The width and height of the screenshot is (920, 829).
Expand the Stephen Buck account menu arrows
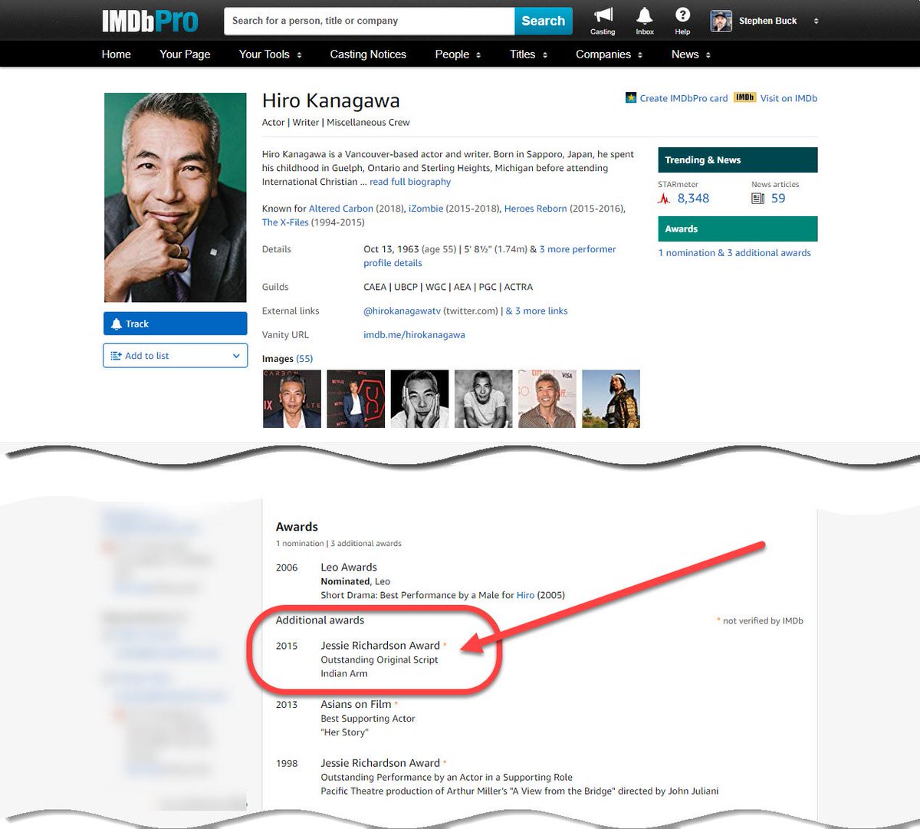point(816,21)
